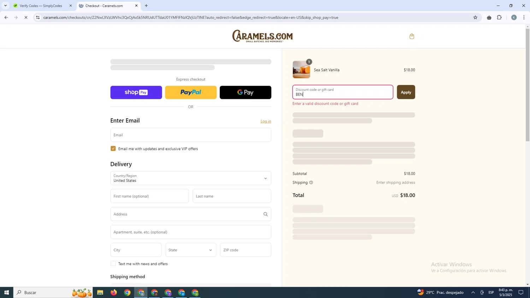Open the extension icon left of the puzzle icon
Image resolution: width=530 pixels, height=298 pixels.
(489, 17)
